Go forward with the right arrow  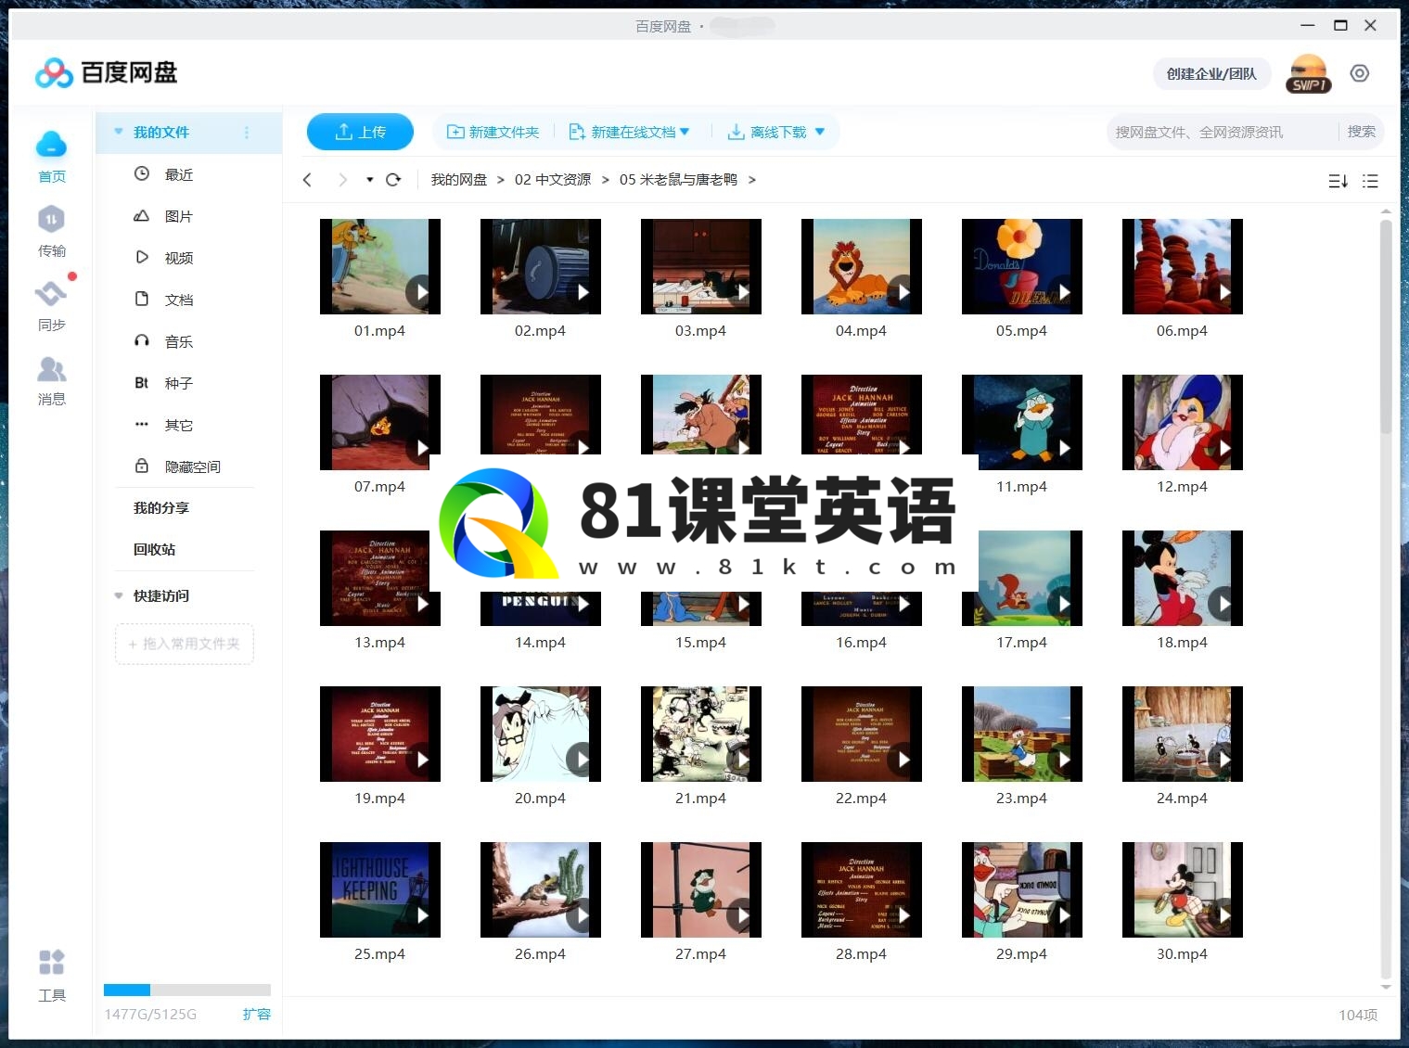click(342, 180)
